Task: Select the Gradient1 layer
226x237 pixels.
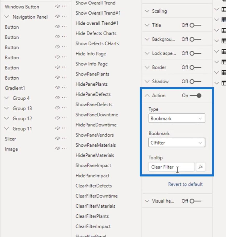Action: coord(15,88)
